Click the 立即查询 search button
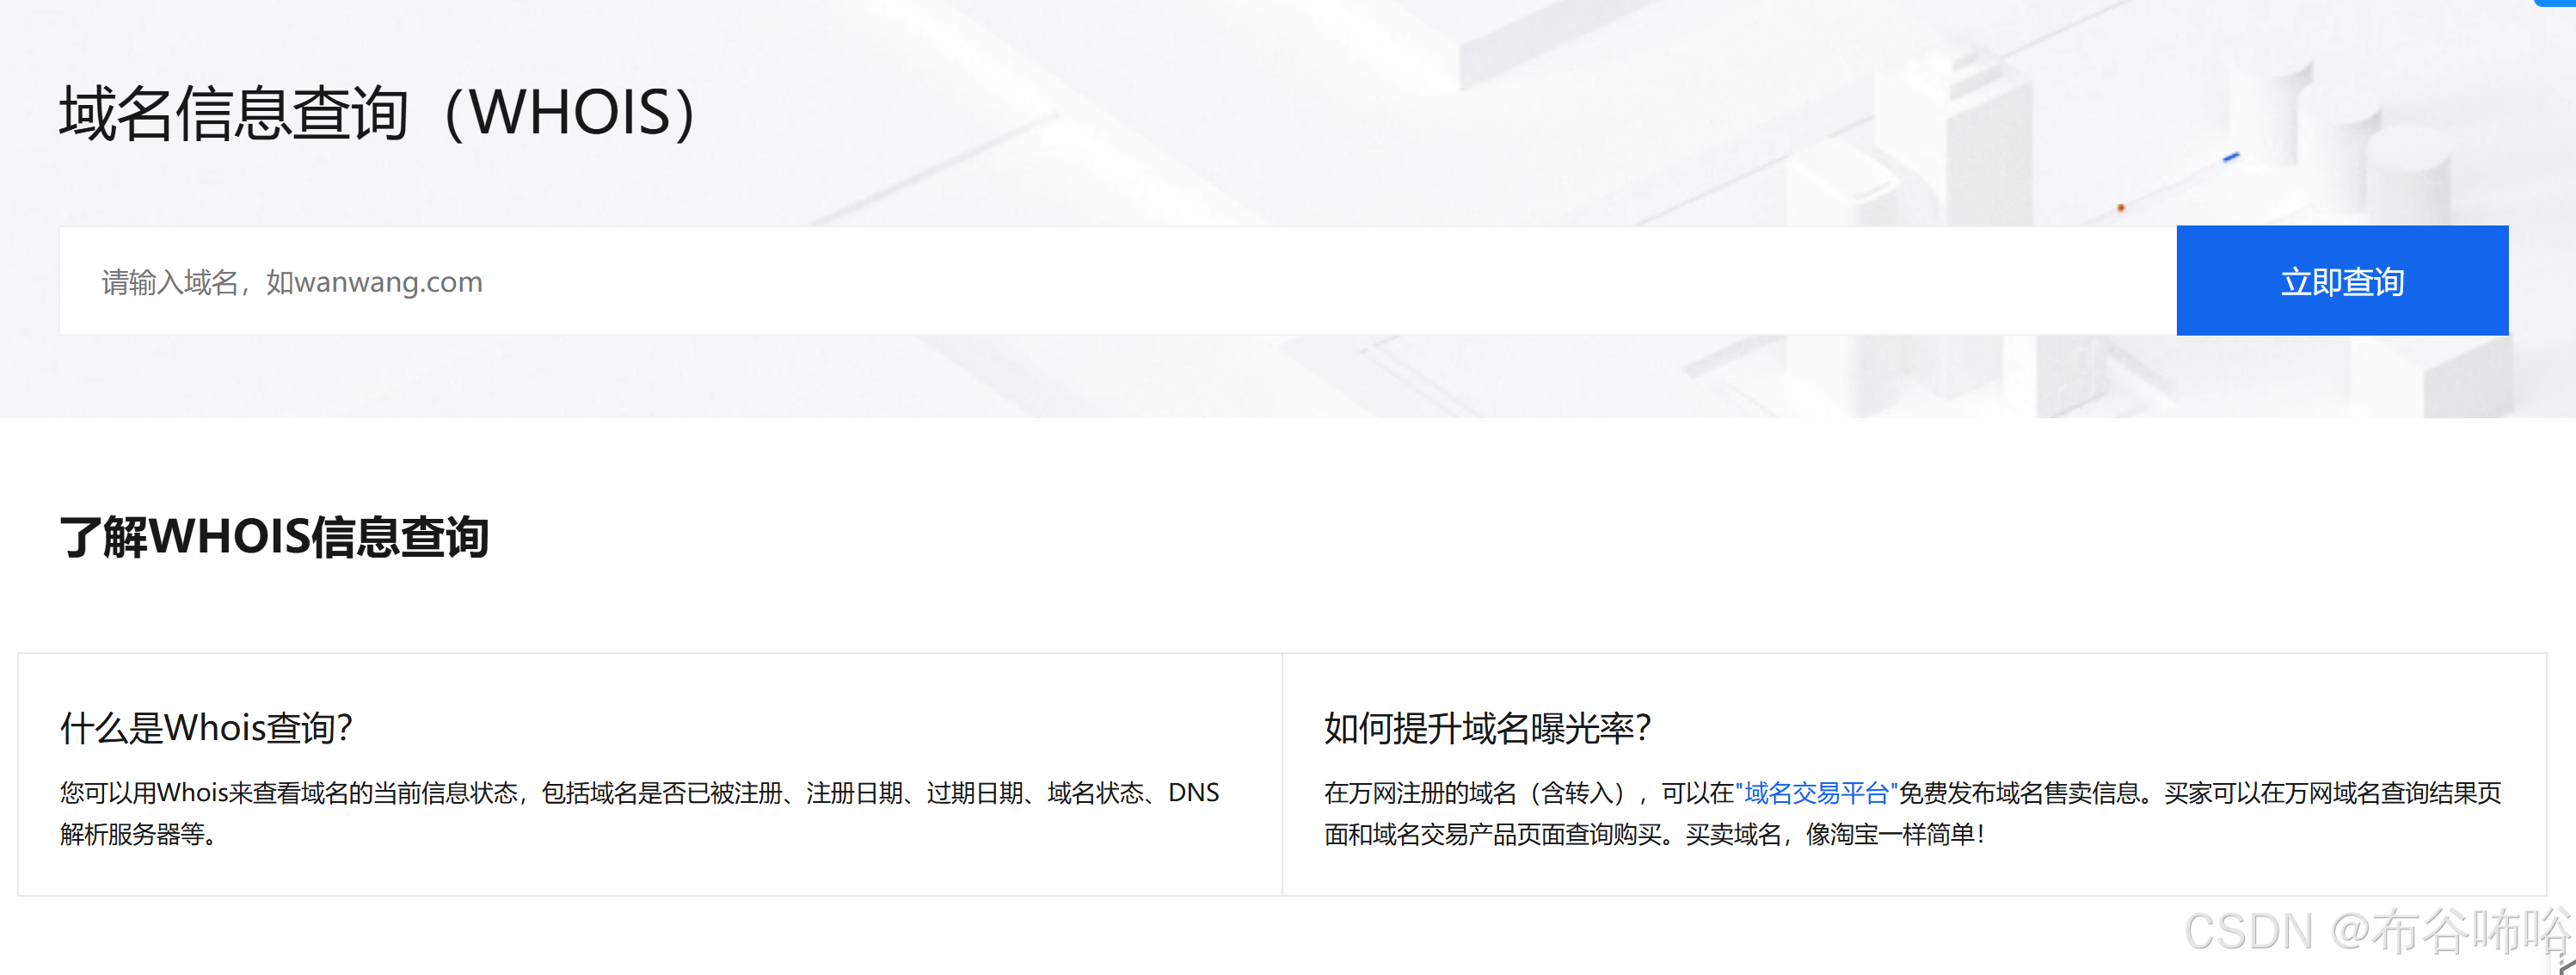 2341,281
